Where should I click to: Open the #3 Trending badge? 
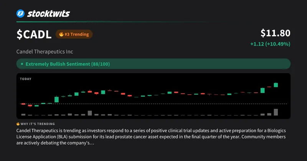74,34
